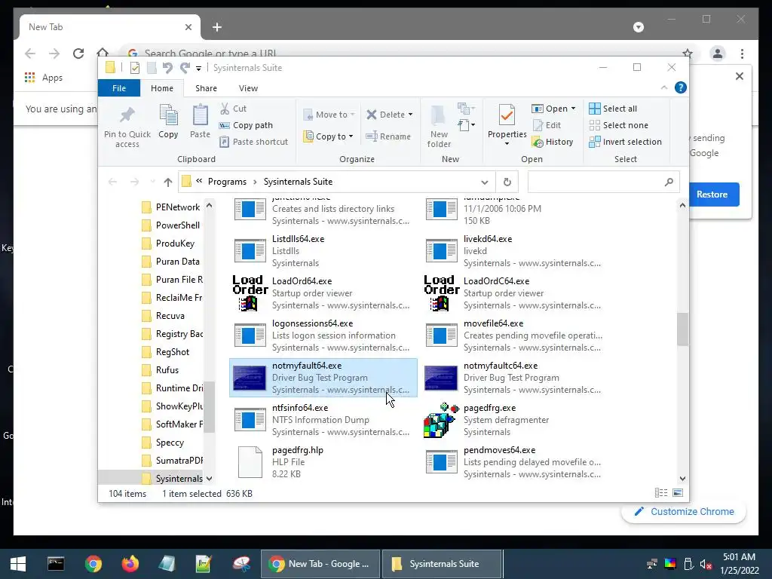Image resolution: width=772 pixels, height=579 pixels.
Task: Click Pin to Quick access icon
Action: coord(127,115)
